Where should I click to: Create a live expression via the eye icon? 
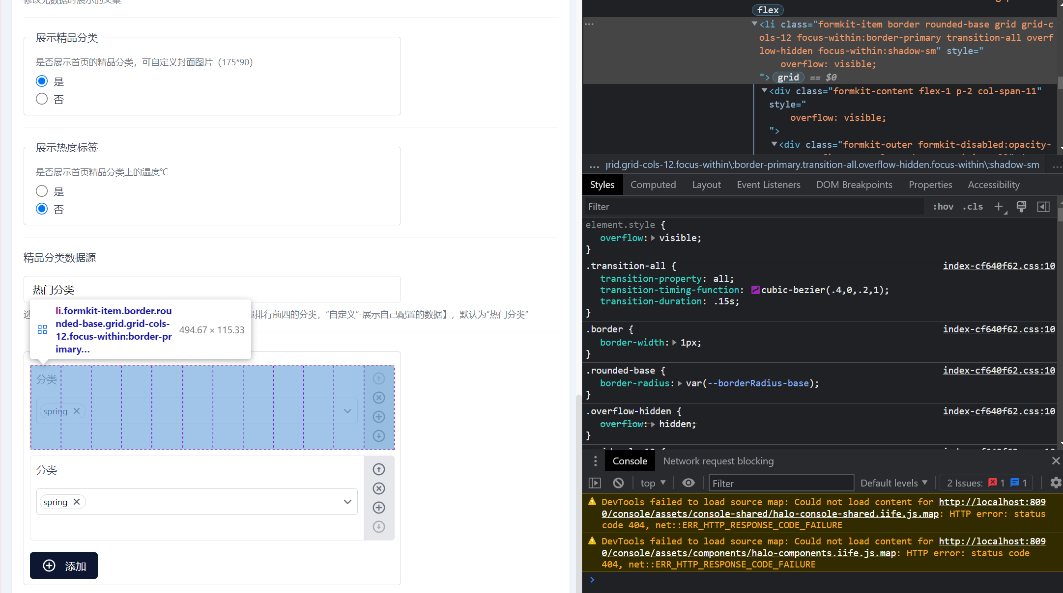click(x=688, y=483)
